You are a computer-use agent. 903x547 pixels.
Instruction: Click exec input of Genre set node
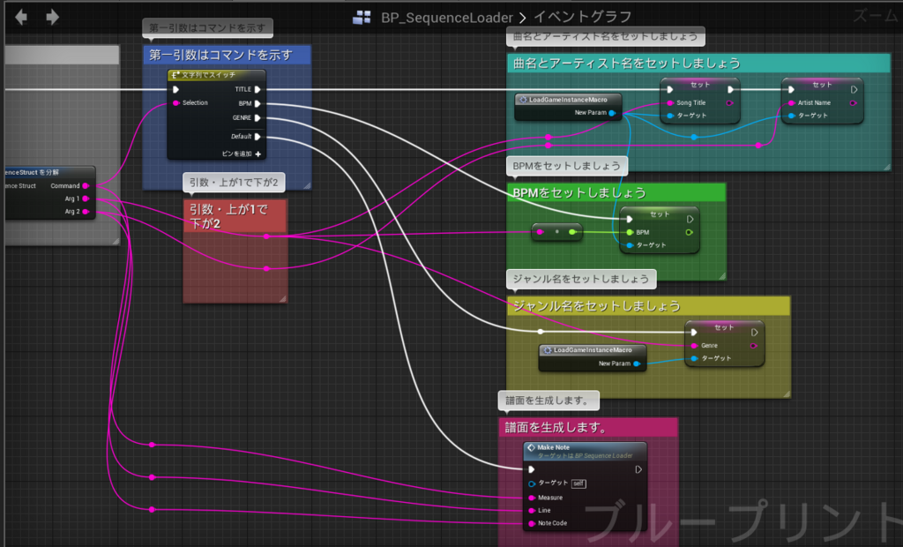coord(694,333)
